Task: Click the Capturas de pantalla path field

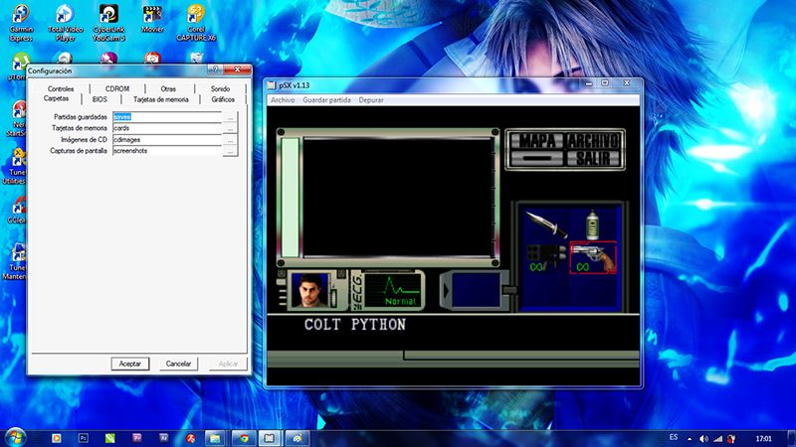Action: pos(167,151)
